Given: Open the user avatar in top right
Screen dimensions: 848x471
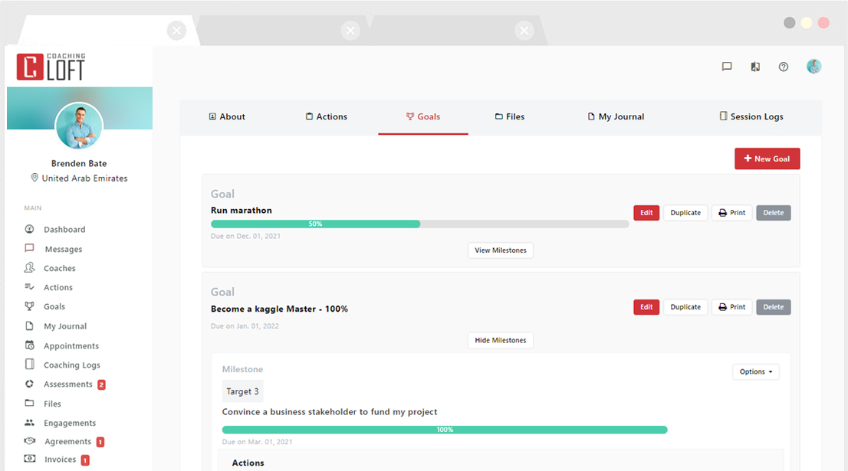Looking at the screenshot, I should 813,67.
